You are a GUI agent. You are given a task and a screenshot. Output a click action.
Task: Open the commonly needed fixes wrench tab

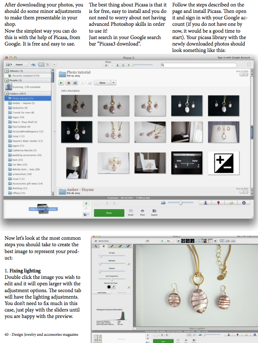(96, 246)
